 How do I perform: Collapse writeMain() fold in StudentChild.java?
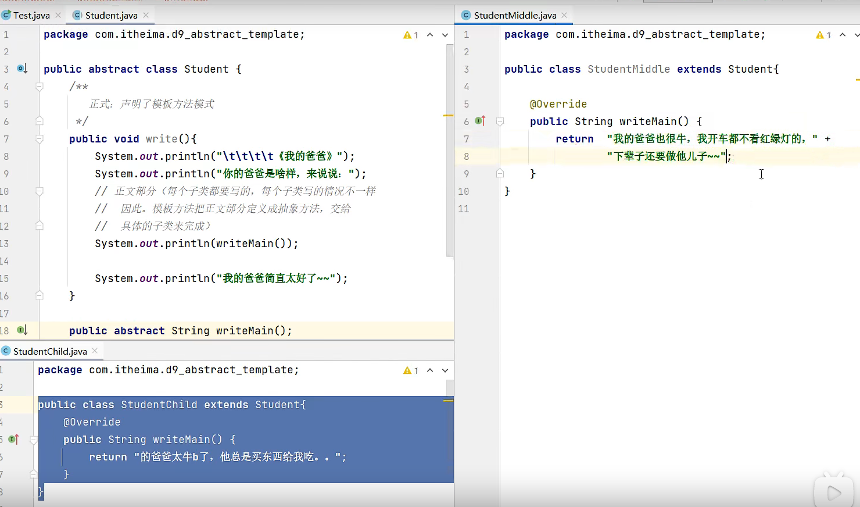click(34, 440)
